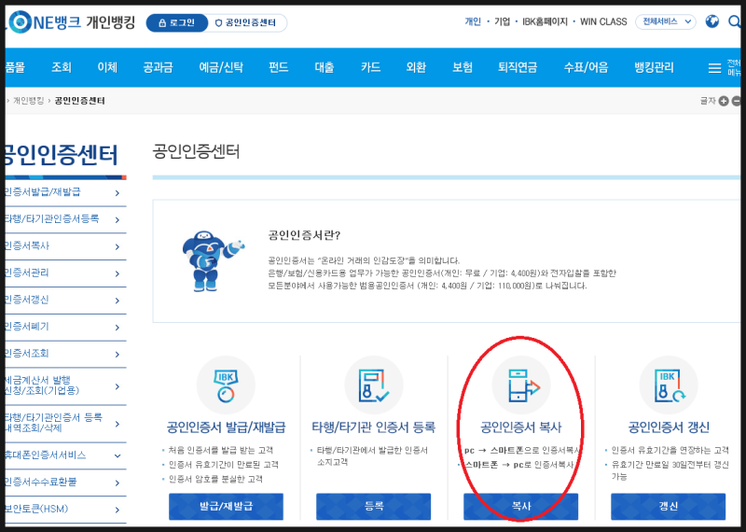The height and width of the screenshot is (532, 746).
Task: Click the 공인인증서 복사 heading
Action: pyautogui.click(x=521, y=427)
